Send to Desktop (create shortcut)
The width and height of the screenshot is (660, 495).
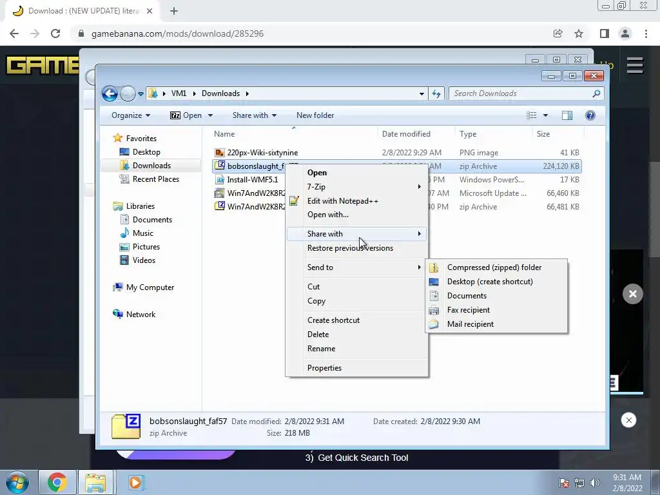496,282
